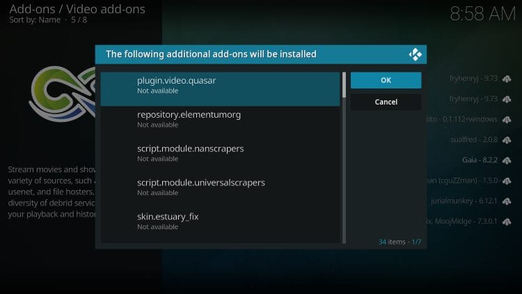Cancel the add-on installation dialog
Image resolution: width=522 pixels, height=294 pixels.
tap(386, 102)
